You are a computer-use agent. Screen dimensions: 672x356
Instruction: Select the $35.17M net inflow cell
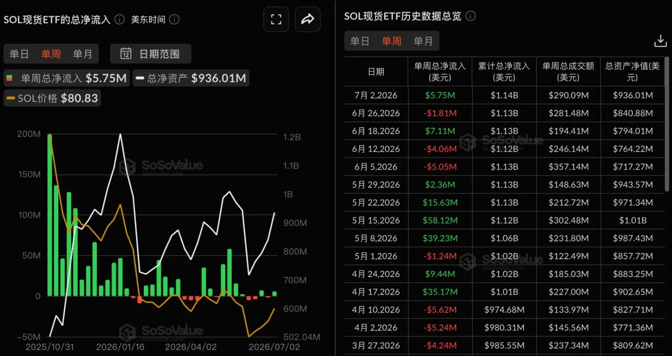coord(440,291)
